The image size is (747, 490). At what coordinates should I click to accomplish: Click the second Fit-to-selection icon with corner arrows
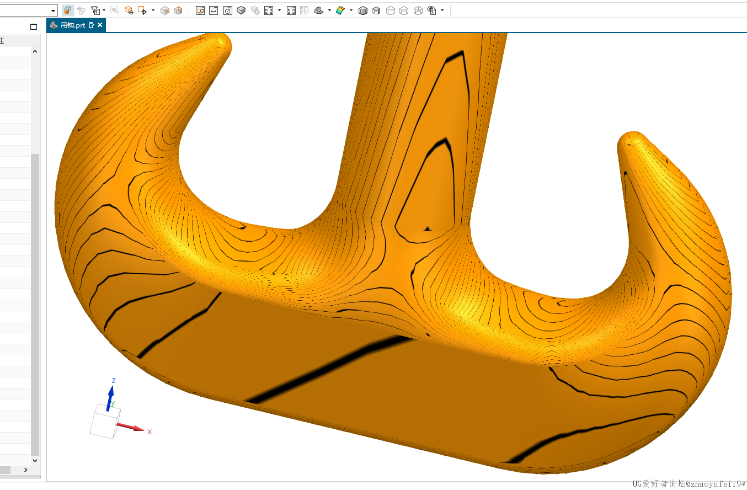(291, 10)
